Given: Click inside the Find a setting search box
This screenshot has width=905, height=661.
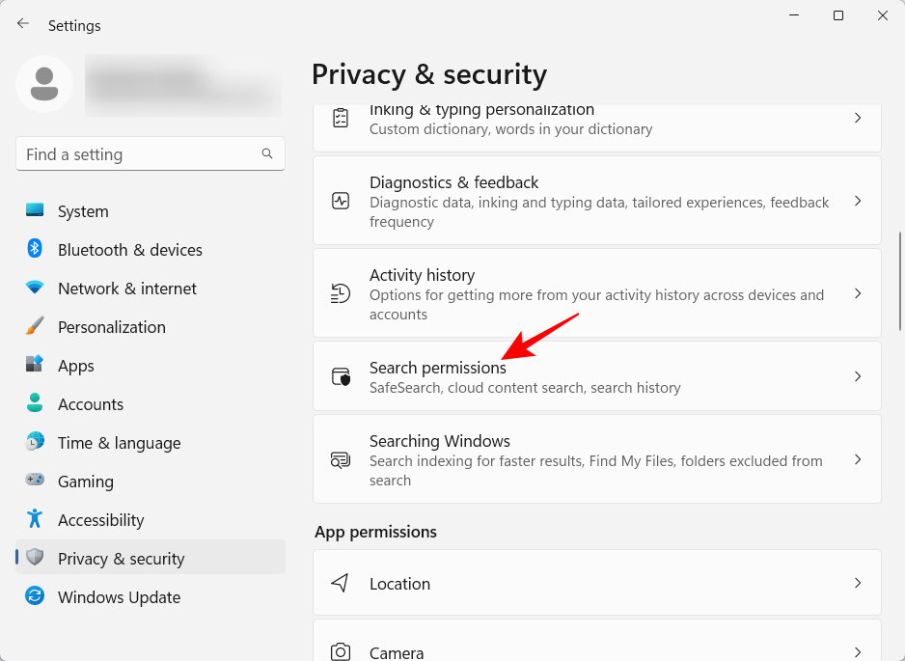Looking at the screenshot, I should pos(150,153).
